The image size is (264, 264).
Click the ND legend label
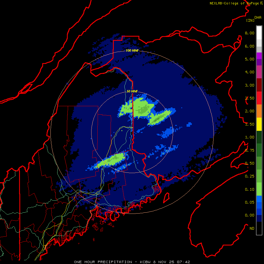(x=252, y=229)
